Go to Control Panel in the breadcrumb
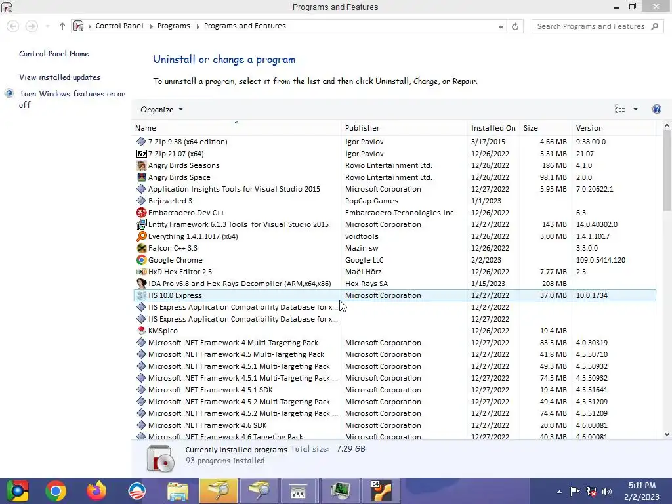Screen dimensions: 672x504 point(119,26)
